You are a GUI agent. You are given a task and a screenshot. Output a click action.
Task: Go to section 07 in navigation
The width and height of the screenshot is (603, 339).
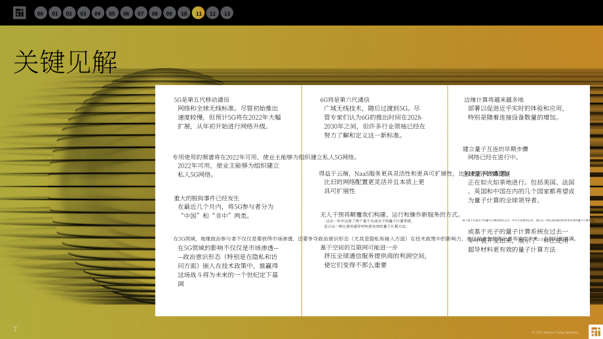[x=141, y=13]
